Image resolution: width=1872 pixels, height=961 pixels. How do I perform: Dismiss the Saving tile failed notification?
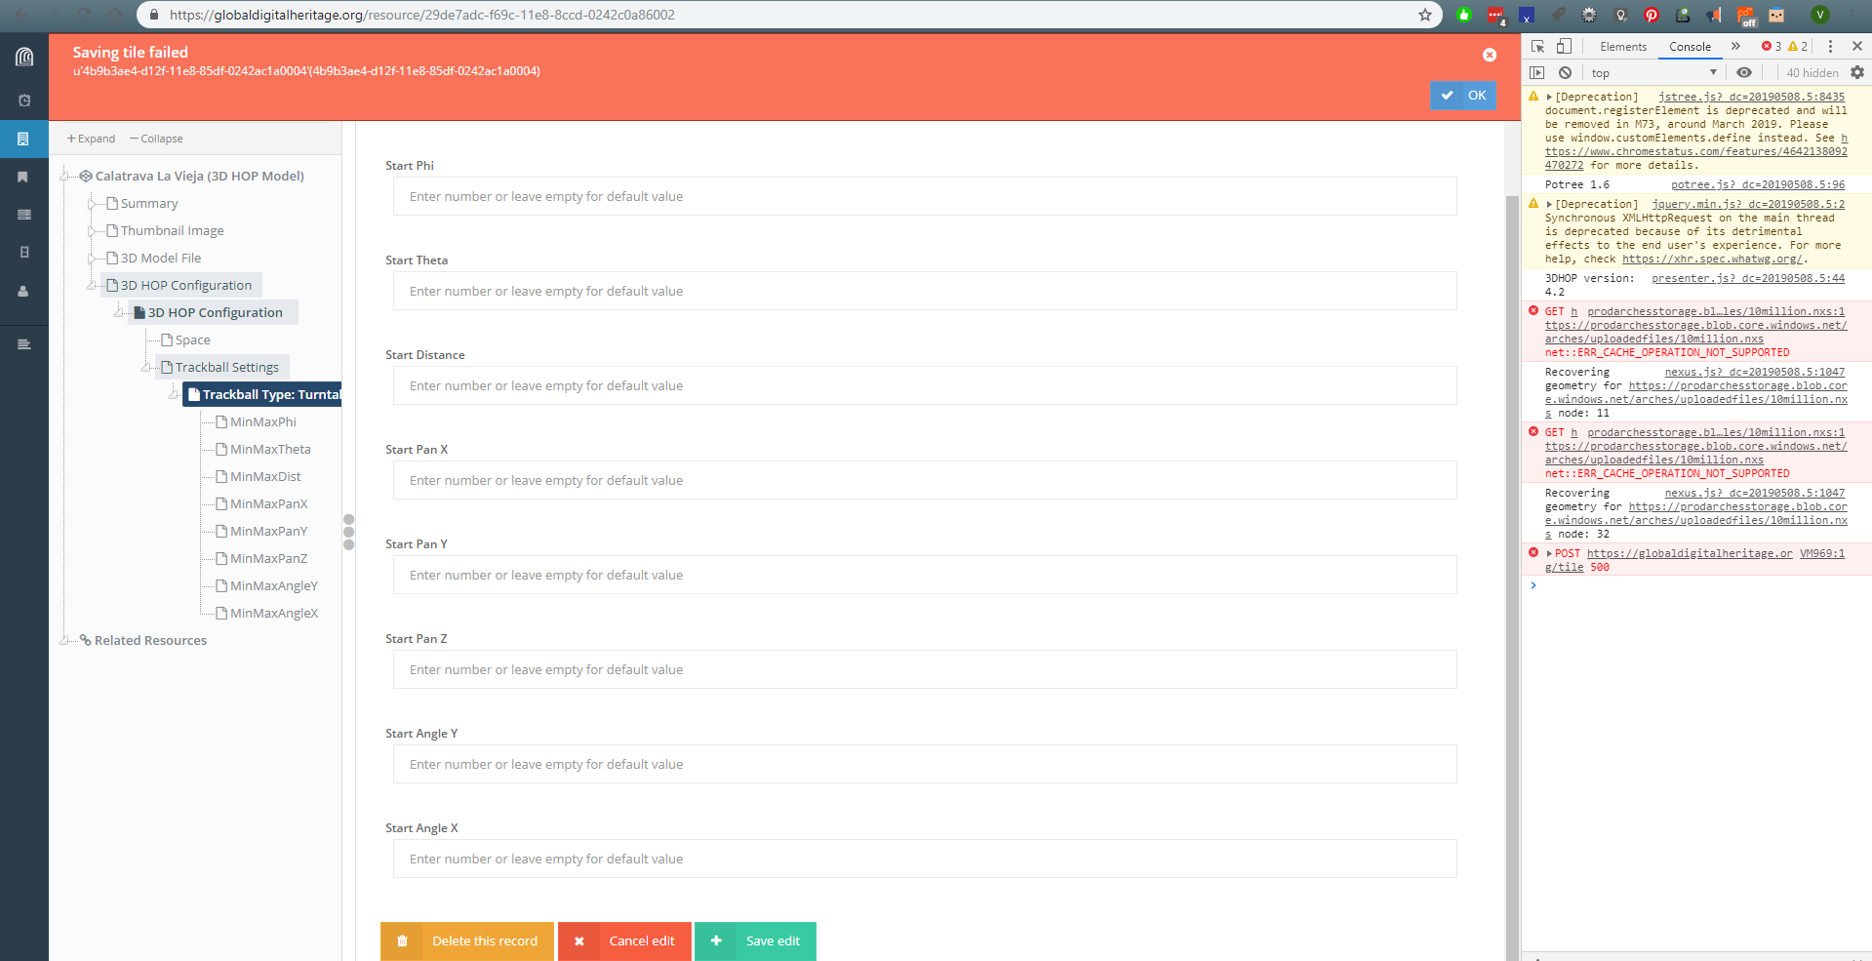point(1489,55)
